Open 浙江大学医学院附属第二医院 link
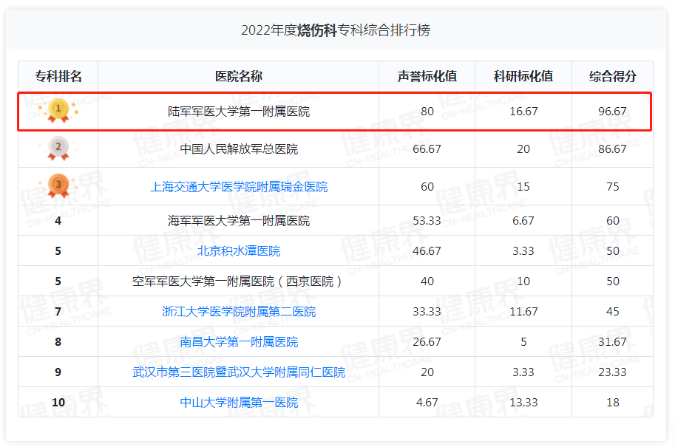 [x=239, y=312]
